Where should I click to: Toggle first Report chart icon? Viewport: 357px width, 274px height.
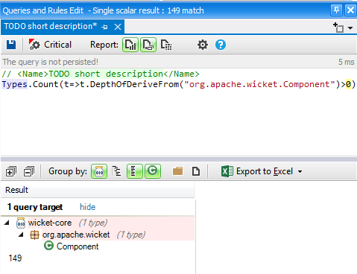(x=130, y=45)
